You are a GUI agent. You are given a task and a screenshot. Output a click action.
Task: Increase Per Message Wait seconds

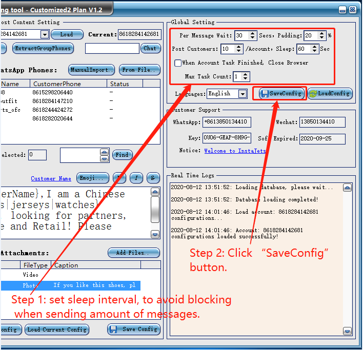pos(253,33)
